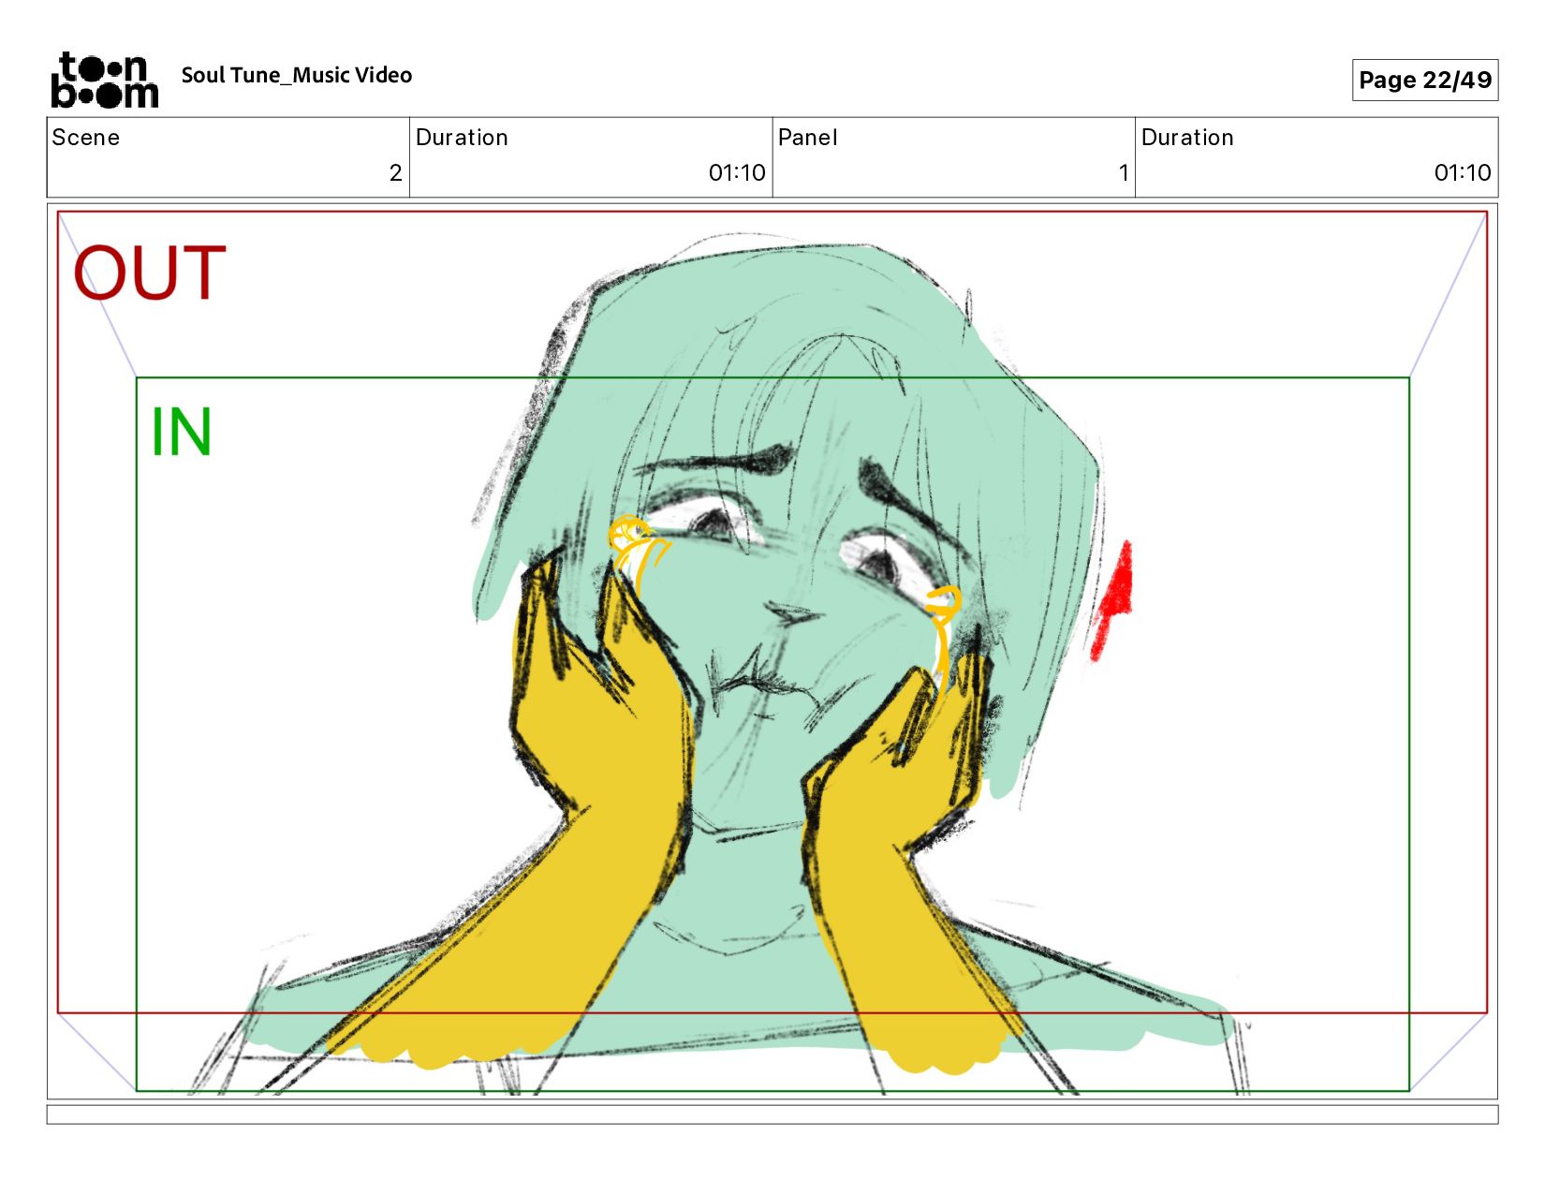
Task: Click the 'Panel' header label
Action: tap(807, 138)
